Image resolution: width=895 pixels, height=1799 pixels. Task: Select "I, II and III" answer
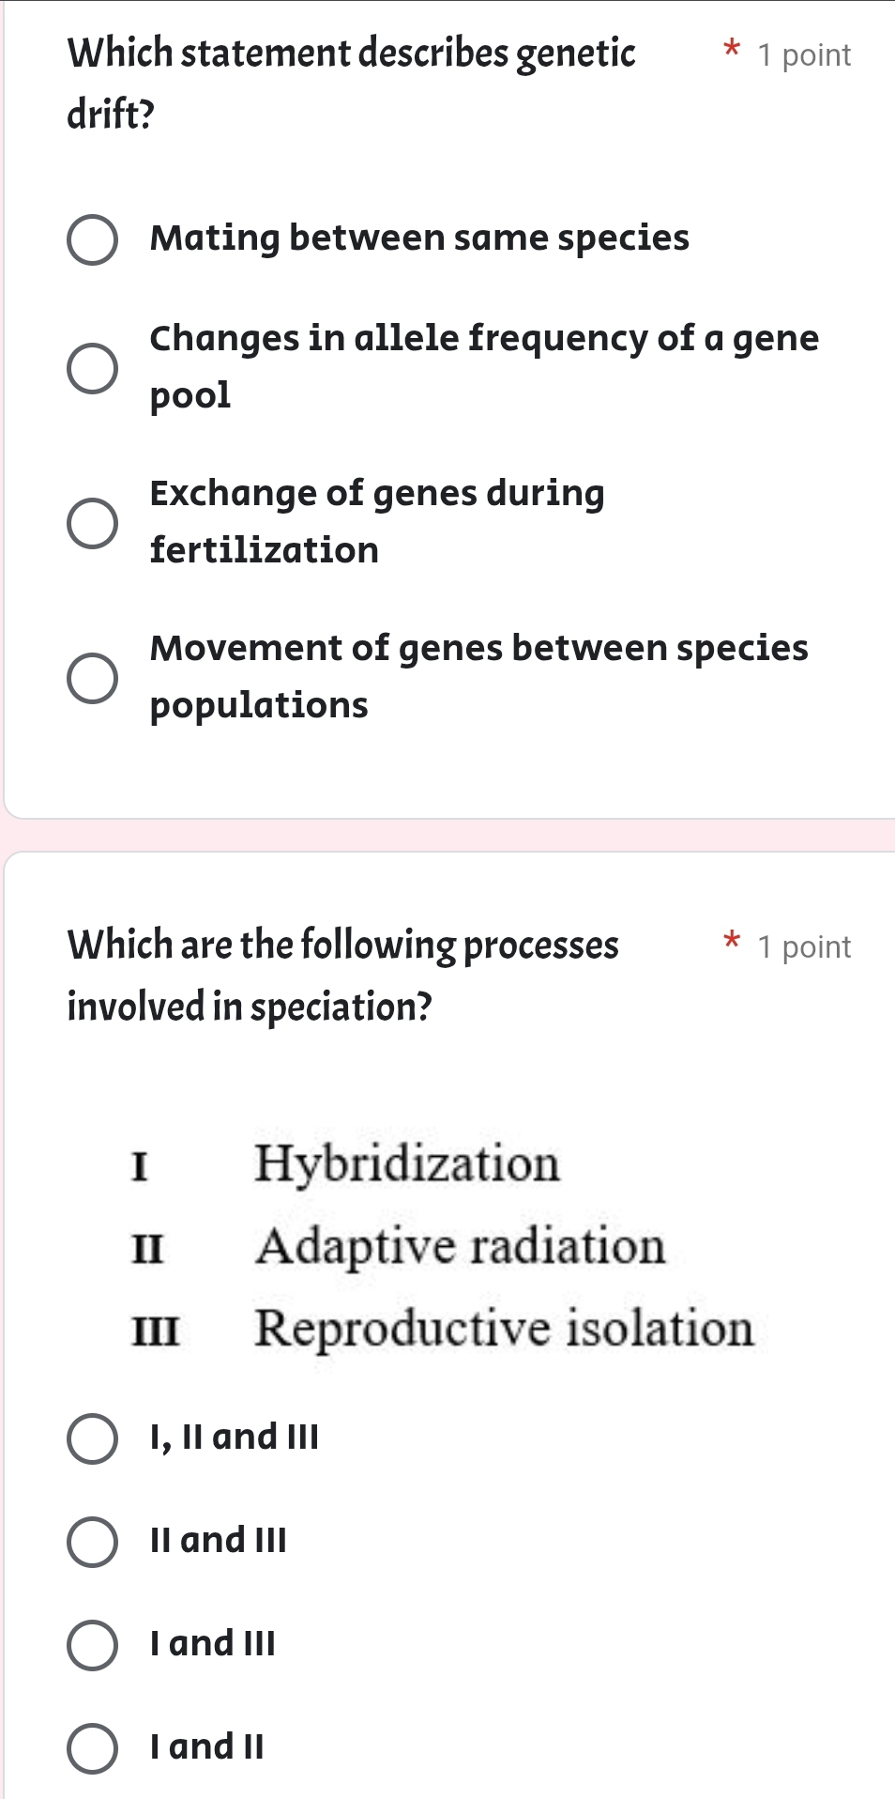click(92, 1437)
